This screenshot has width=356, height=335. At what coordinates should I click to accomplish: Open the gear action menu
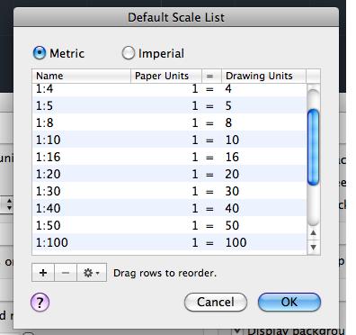click(92, 273)
